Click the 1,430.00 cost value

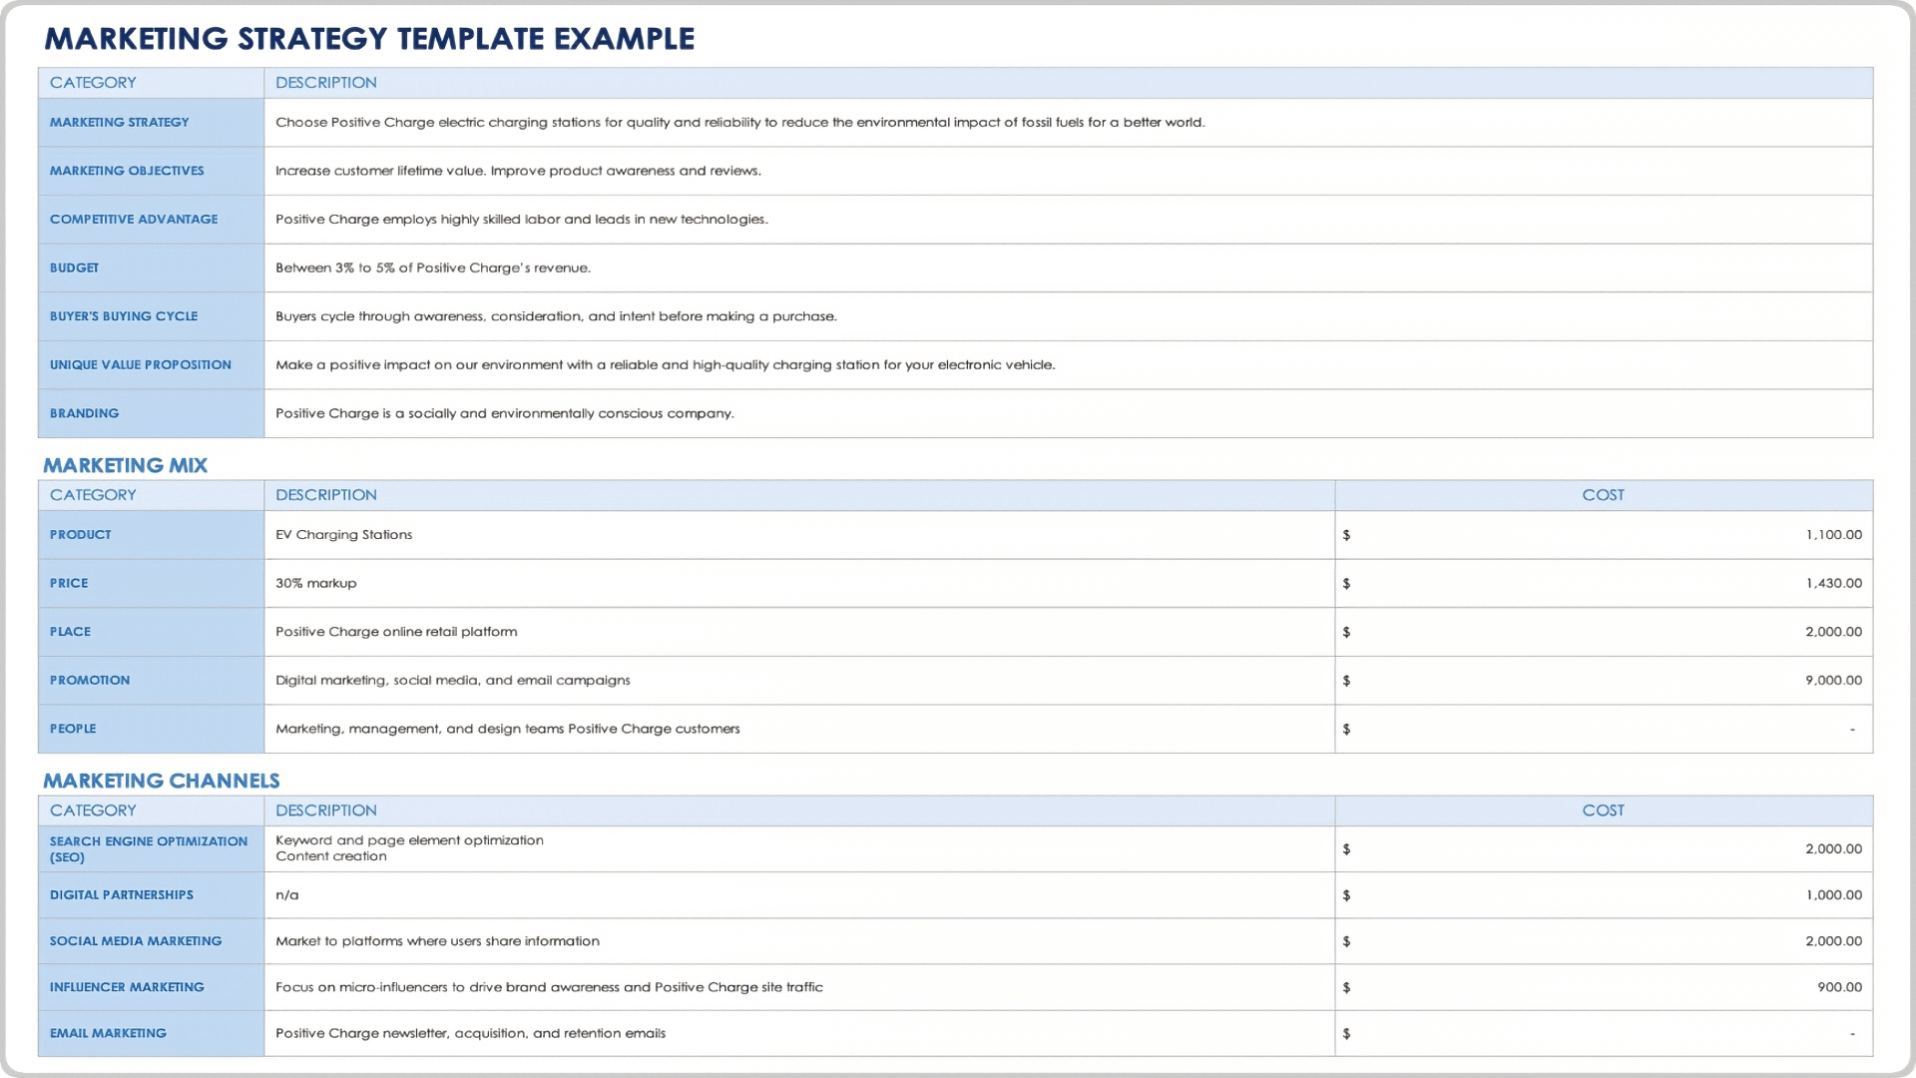click(1833, 584)
